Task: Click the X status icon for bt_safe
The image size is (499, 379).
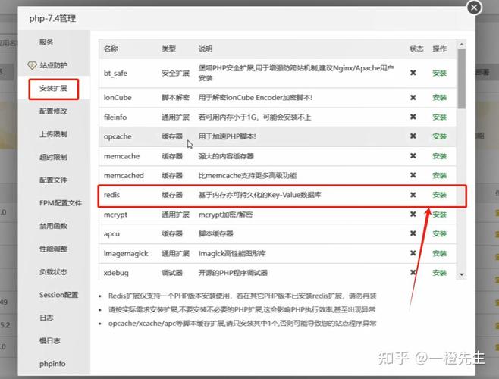Action: click(413, 73)
